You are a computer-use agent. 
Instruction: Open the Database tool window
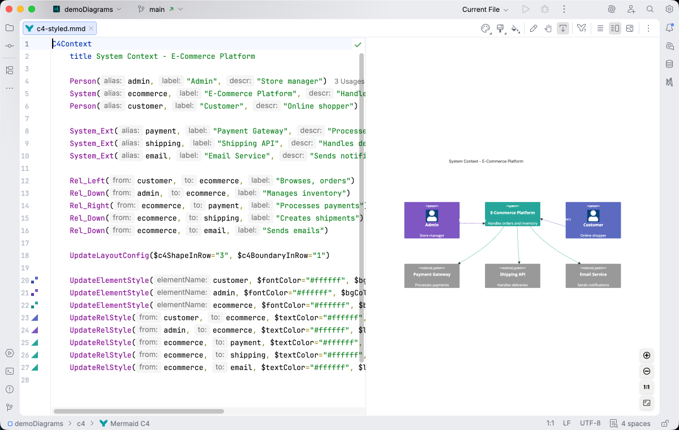[x=669, y=64]
